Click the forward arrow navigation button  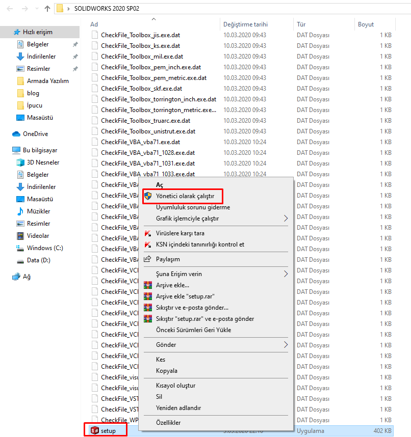25,9
